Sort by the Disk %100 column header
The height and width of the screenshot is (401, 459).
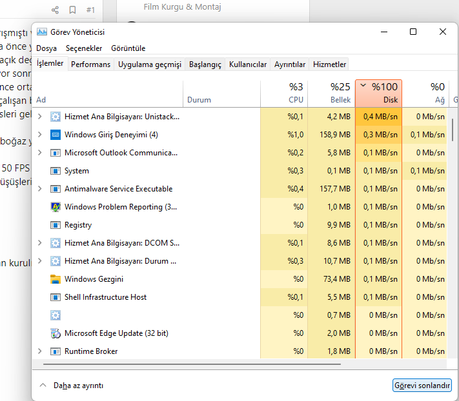378,93
